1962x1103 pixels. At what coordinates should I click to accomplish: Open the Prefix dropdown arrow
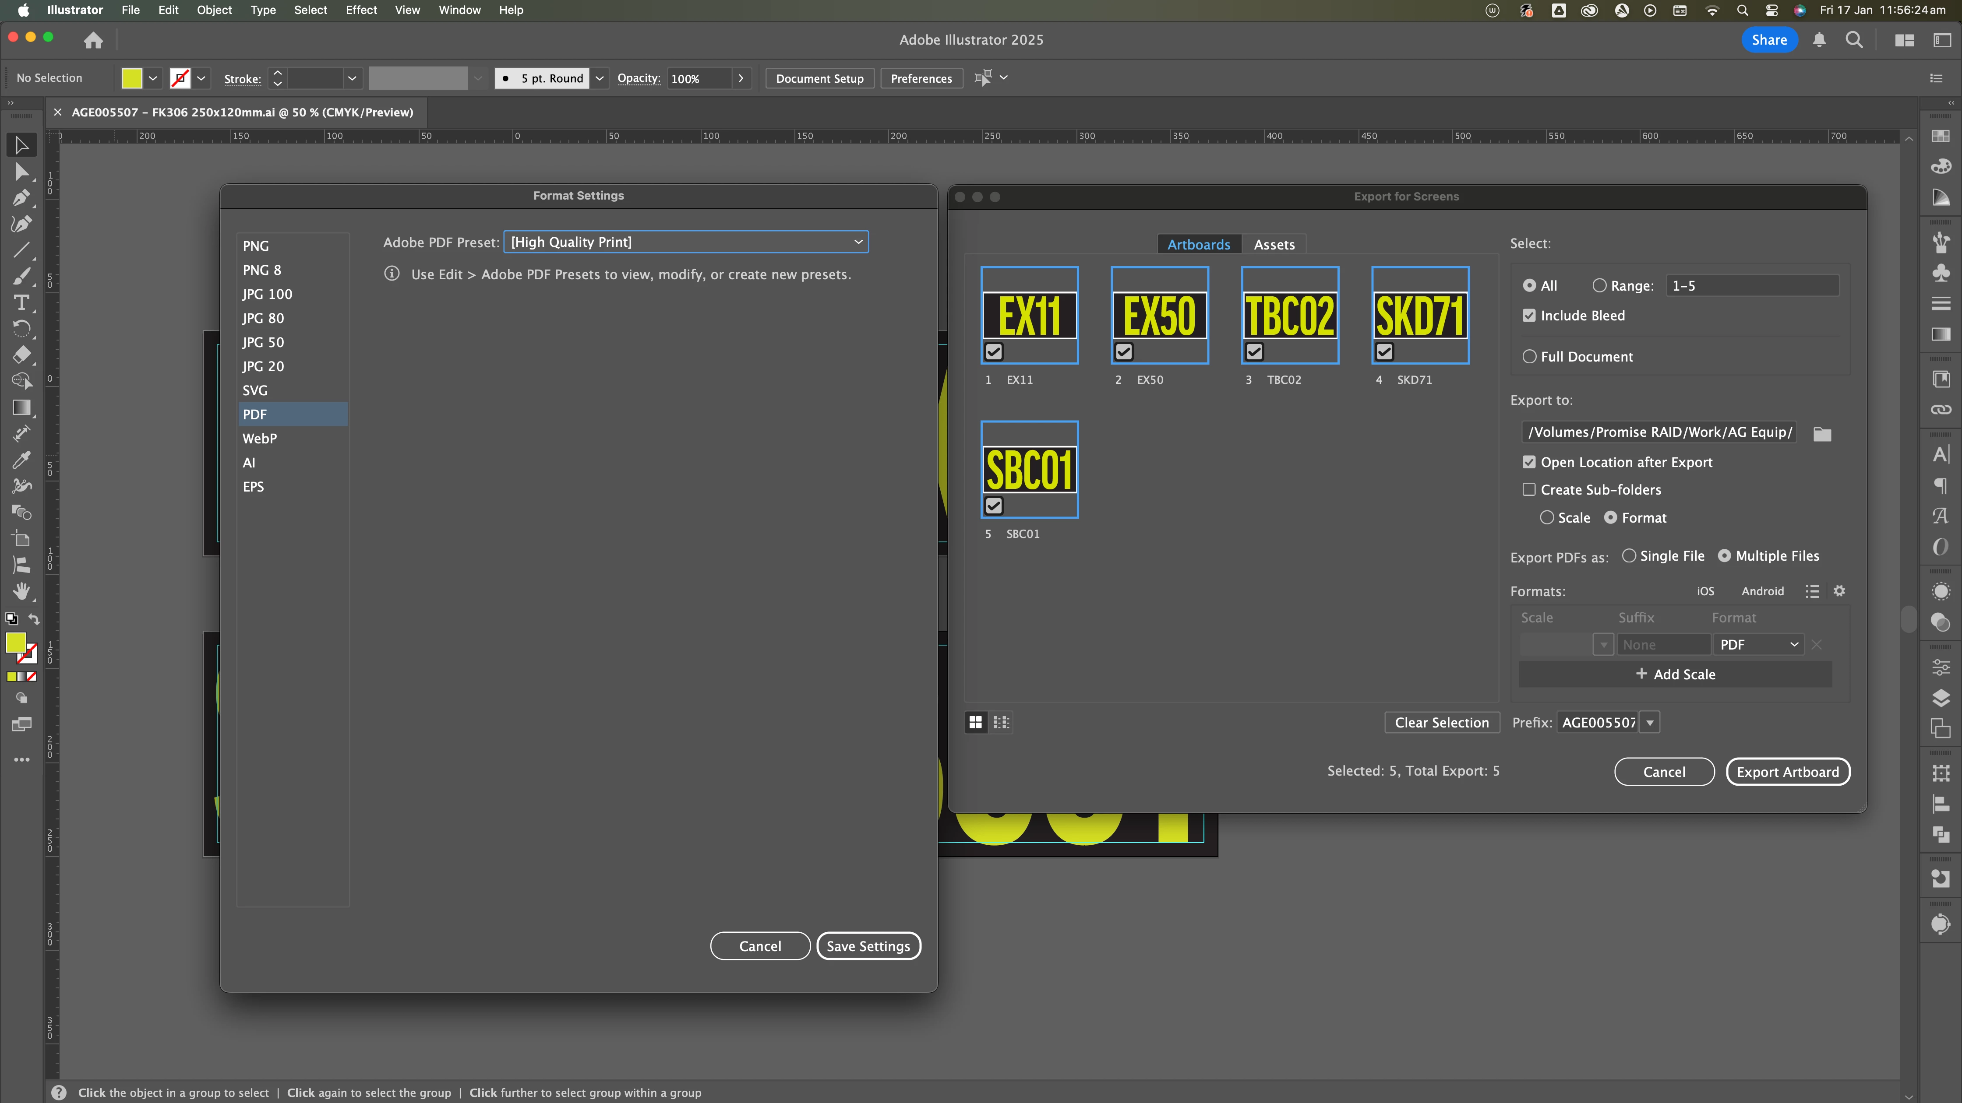click(x=1650, y=722)
